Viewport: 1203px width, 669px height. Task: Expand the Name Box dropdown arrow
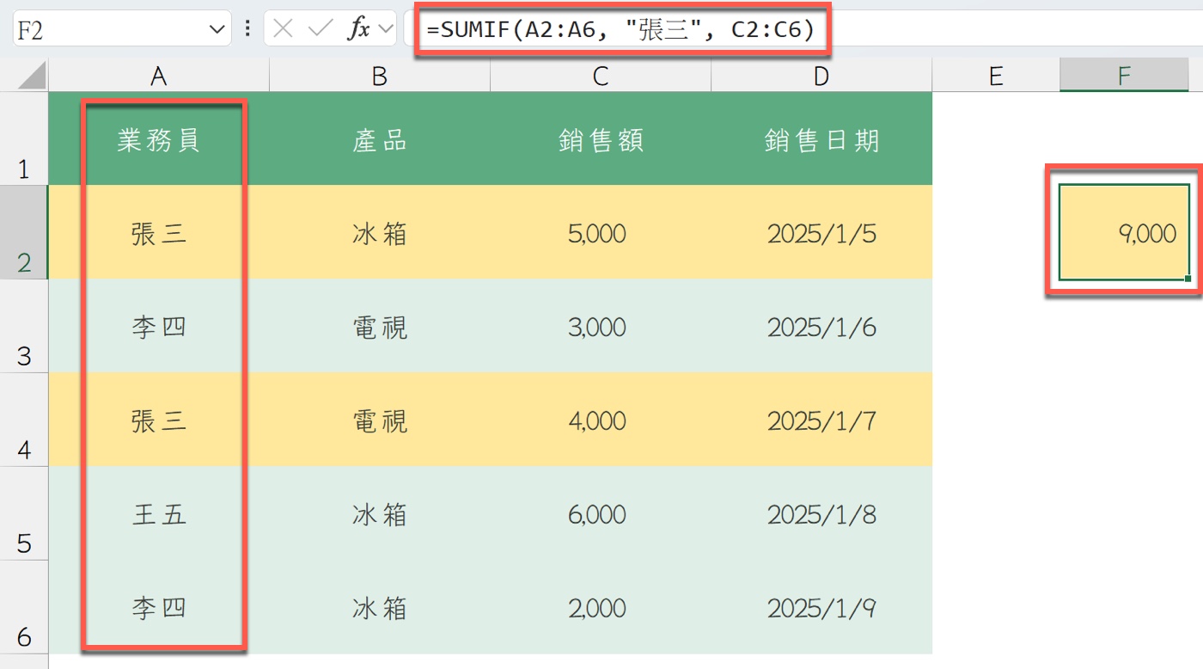click(x=216, y=30)
